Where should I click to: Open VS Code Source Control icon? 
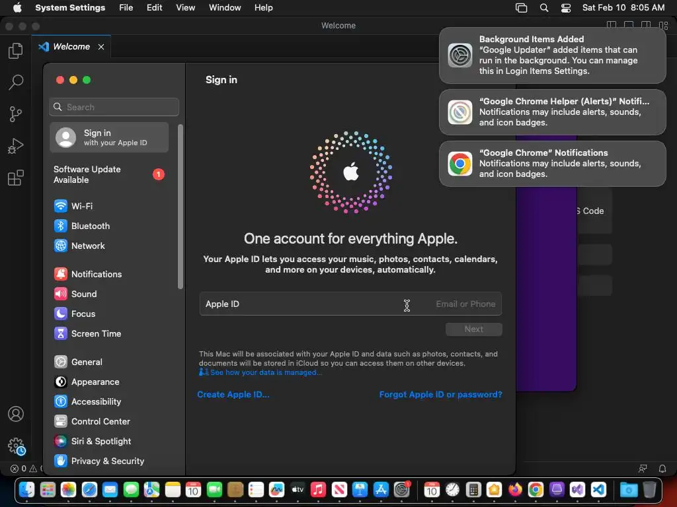pos(16,114)
